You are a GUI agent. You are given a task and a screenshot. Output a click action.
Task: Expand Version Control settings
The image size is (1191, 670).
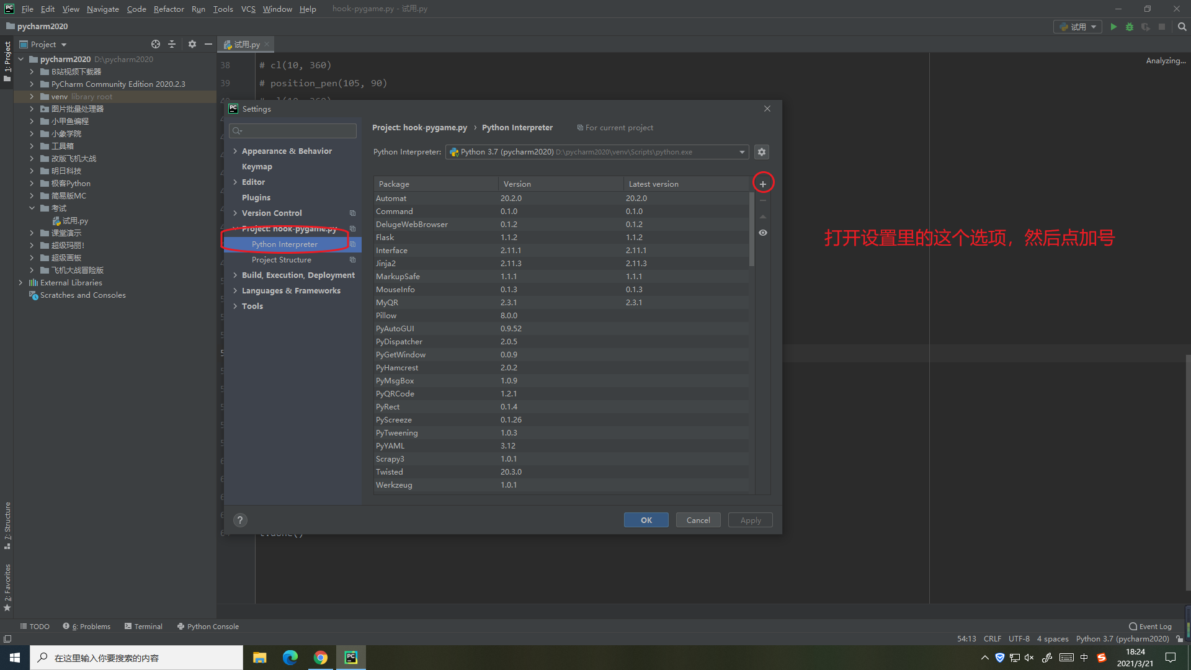coord(235,213)
